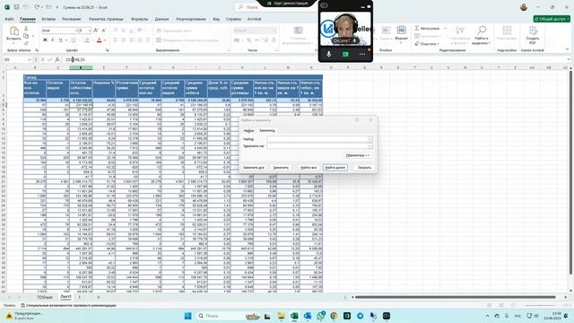Click inside the formula bar value
The height and width of the screenshot is (323, 574).
click(x=75, y=59)
